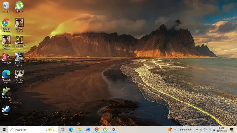This screenshot has height=133, width=237.
Task: Open Microsoft Edge from the taskbar
Action: (71, 130)
